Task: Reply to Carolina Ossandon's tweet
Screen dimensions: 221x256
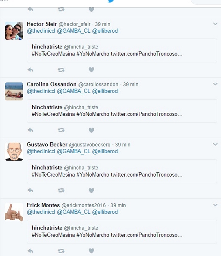Action: (30, 130)
